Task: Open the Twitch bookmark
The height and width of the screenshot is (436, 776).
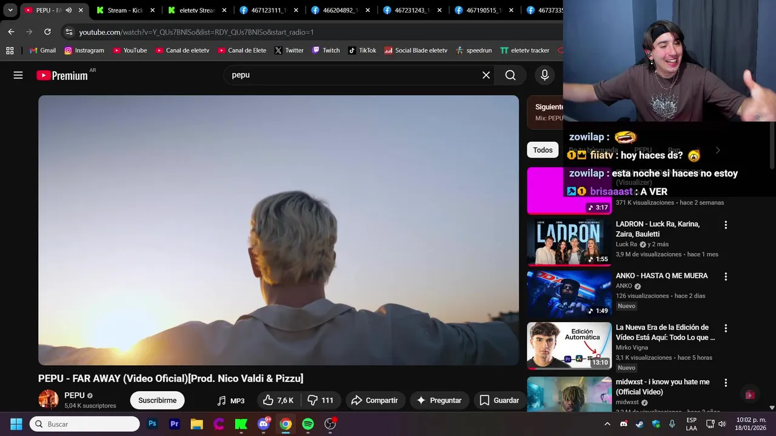Action: [x=326, y=50]
